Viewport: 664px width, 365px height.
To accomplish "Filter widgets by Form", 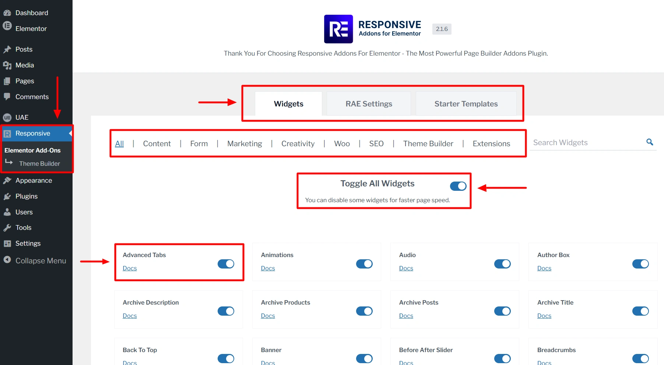I will (x=199, y=144).
